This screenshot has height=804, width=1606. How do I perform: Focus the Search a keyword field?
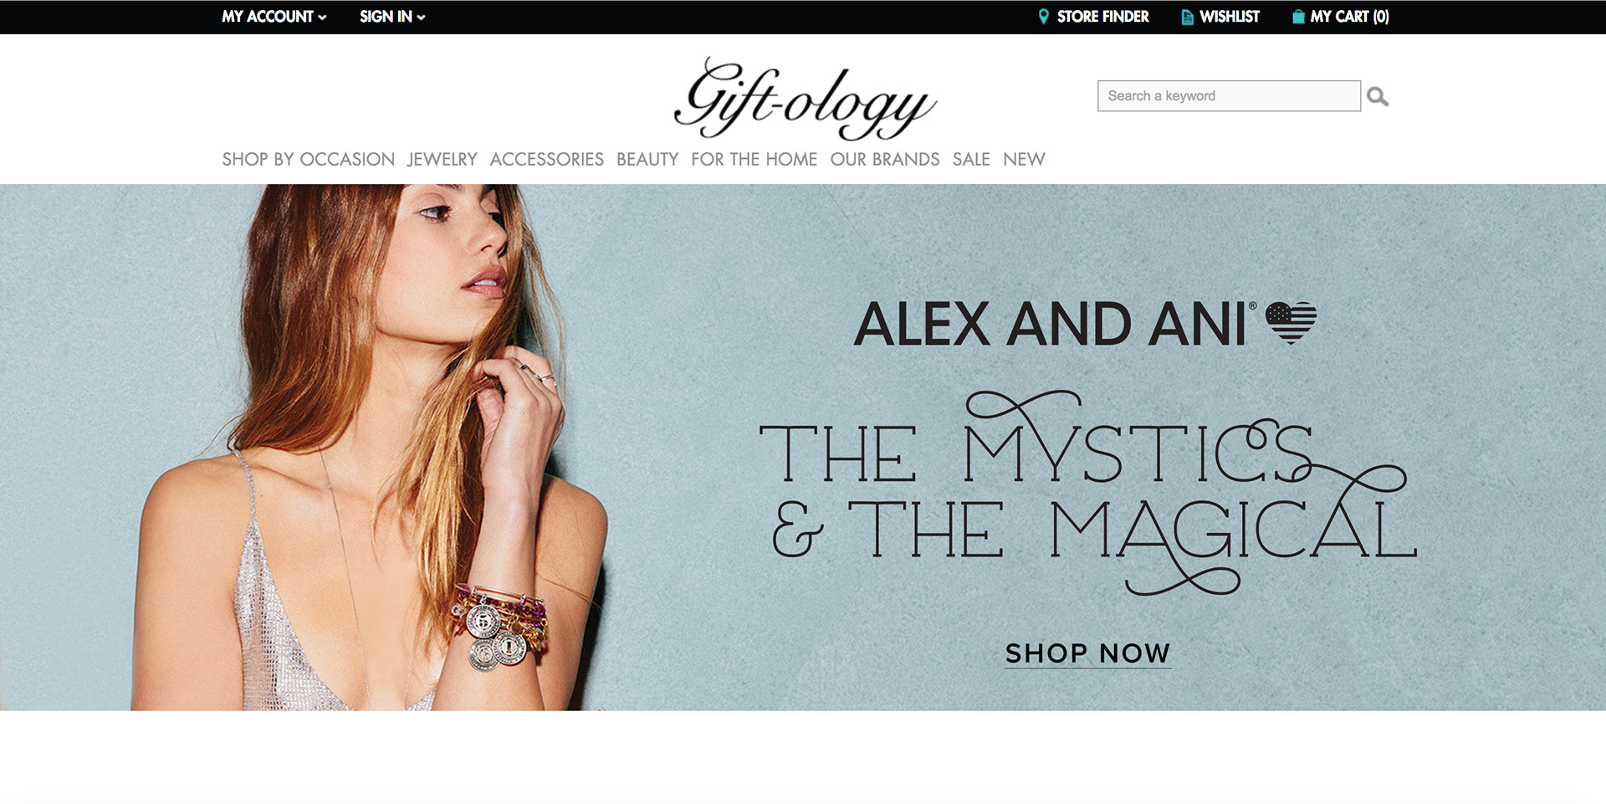1229,96
